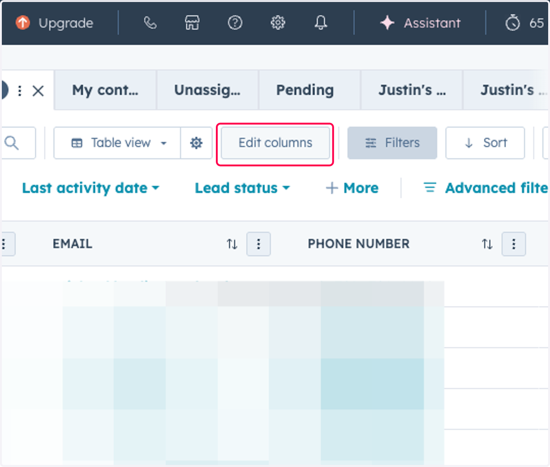Open the Table view dropdown
550x467 pixels.
coord(117,143)
